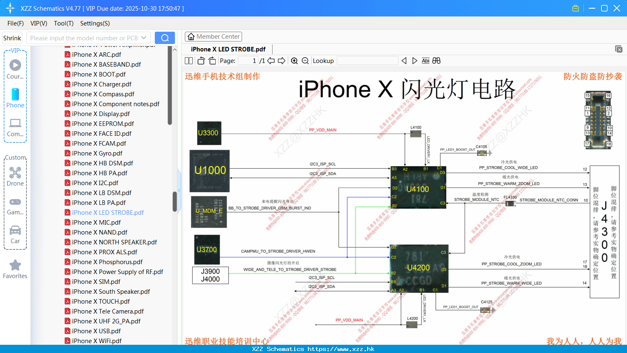Expand the model number dropdown arrow
Screen dimensions: 627x353
pyautogui.click(x=144, y=38)
